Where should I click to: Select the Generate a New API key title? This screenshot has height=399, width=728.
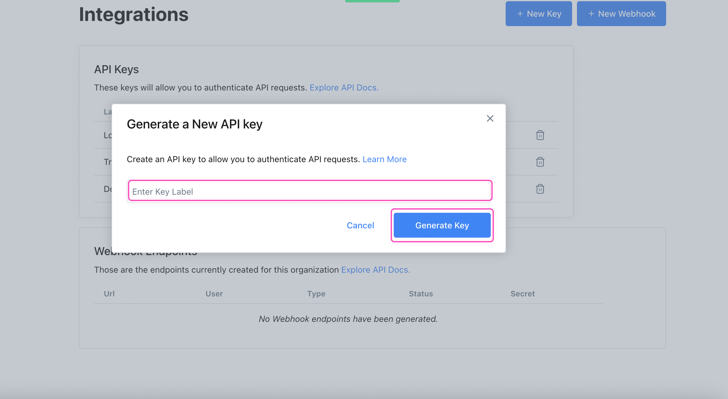point(195,124)
